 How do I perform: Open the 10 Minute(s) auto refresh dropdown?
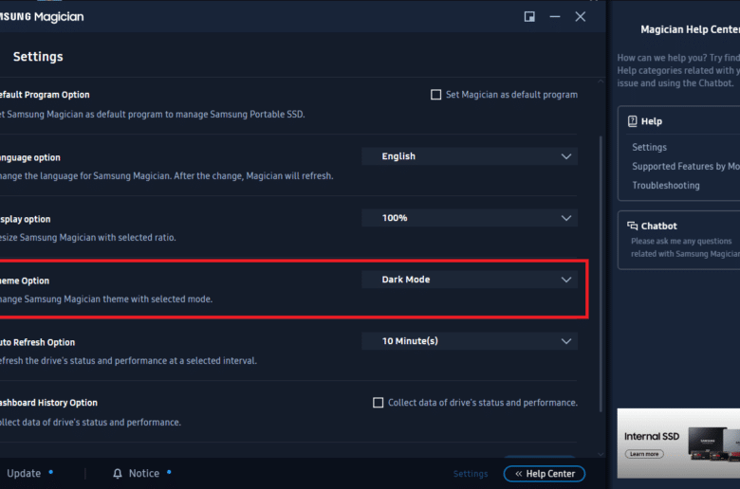click(x=470, y=341)
